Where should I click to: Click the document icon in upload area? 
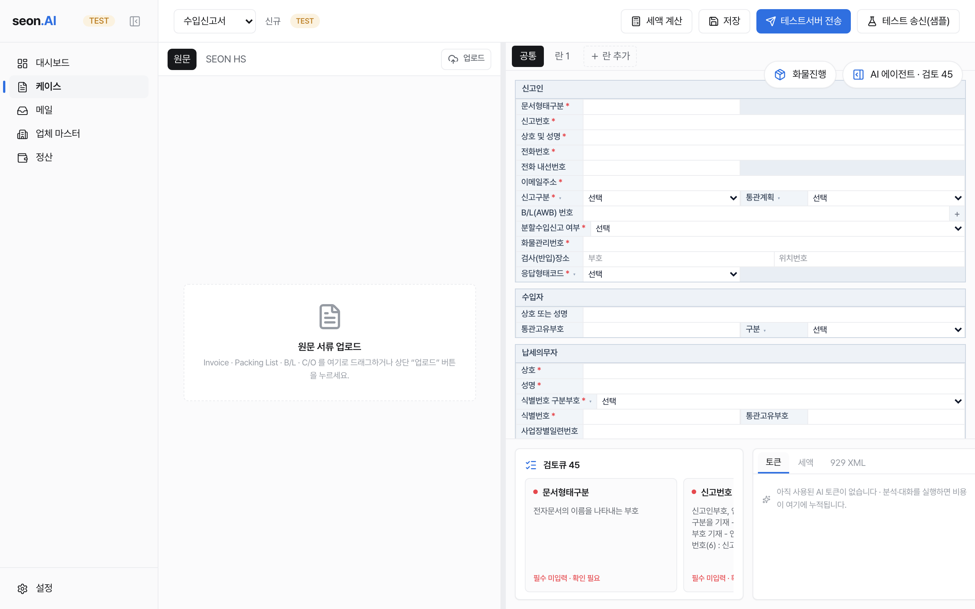(x=329, y=316)
